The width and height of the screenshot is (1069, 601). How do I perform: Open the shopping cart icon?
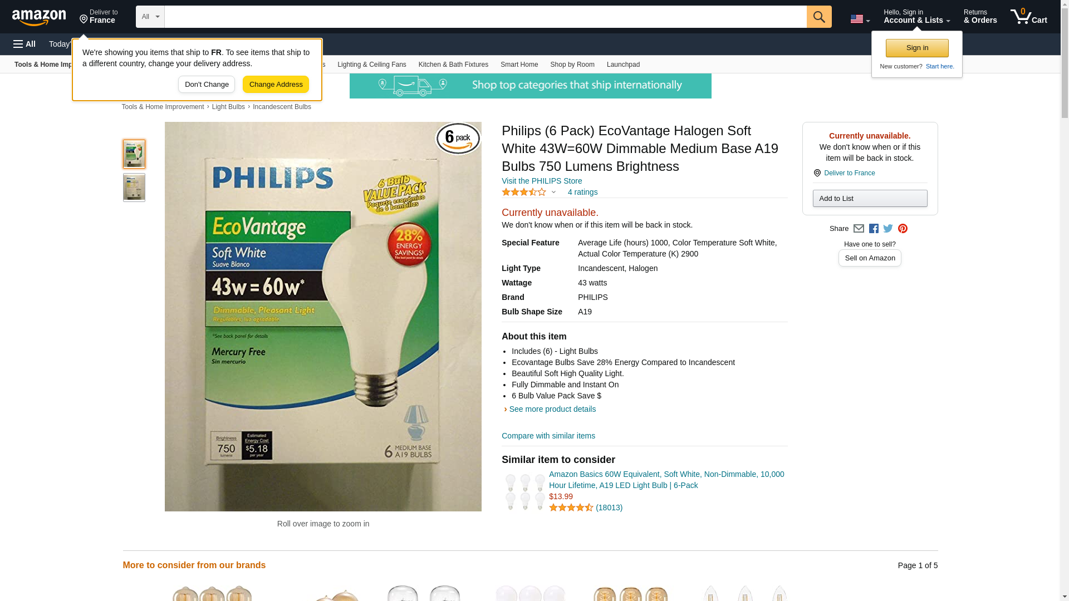click(1029, 17)
